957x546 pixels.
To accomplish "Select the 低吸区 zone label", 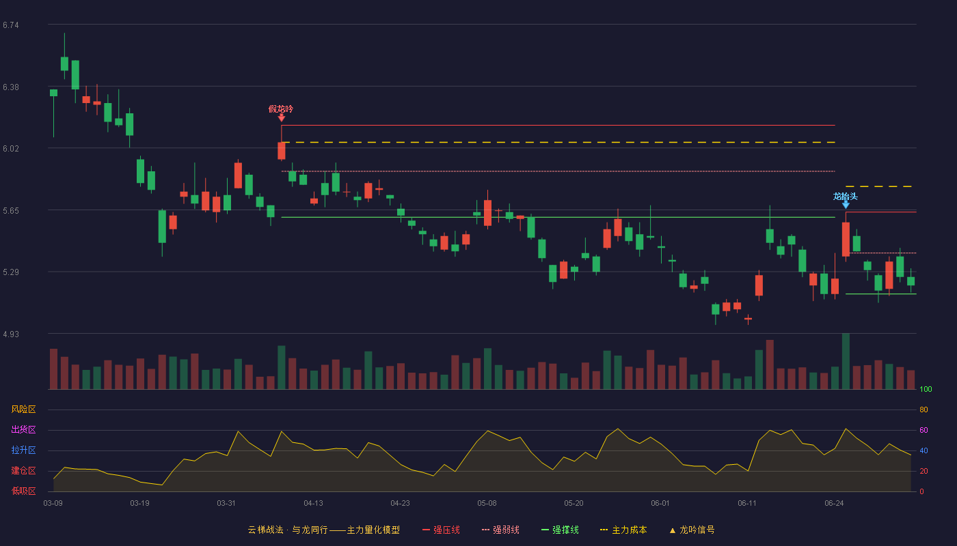I will (x=23, y=491).
